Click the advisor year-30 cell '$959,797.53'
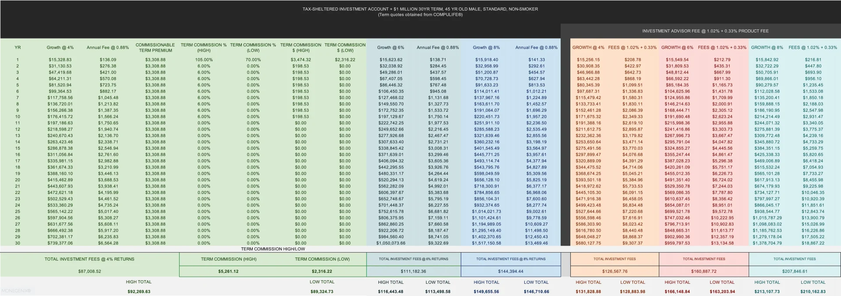This screenshot has height=296, width=841. tap(677, 243)
